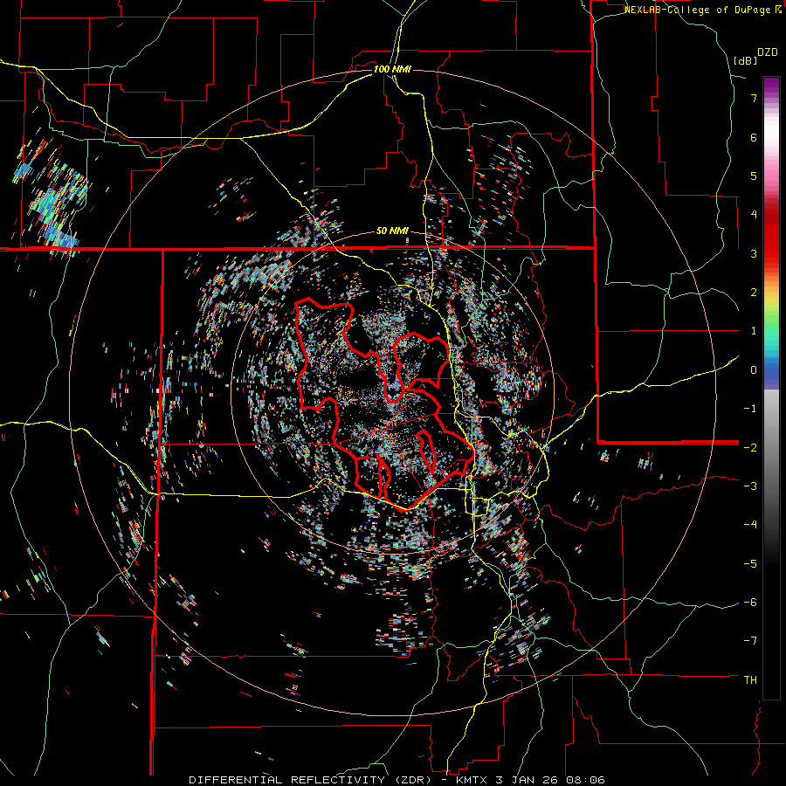Click the 4 value on color scale
Image resolution: width=786 pixels, height=786 pixels.
tap(754, 215)
